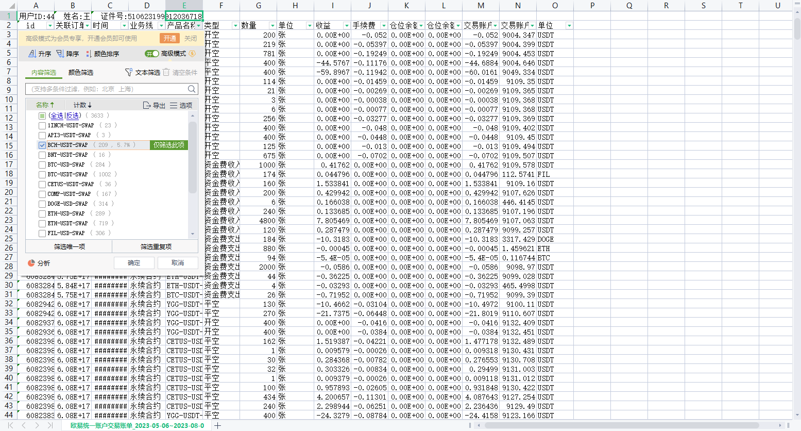Open the 选项 options list icon
Viewport: 801px width, 431px height.
coord(174,105)
